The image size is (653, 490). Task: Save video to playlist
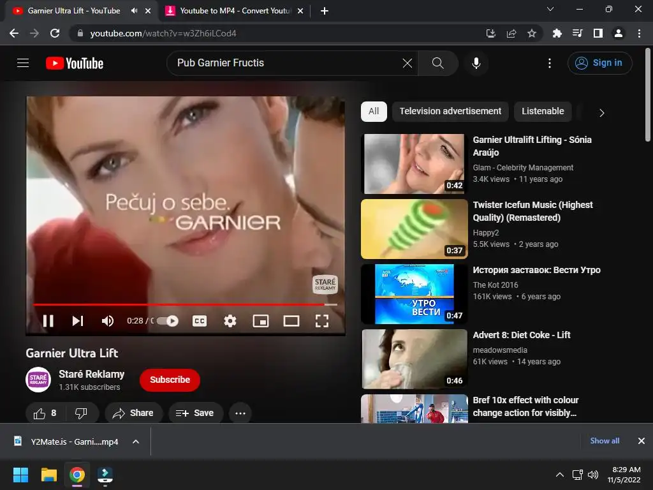click(x=195, y=413)
